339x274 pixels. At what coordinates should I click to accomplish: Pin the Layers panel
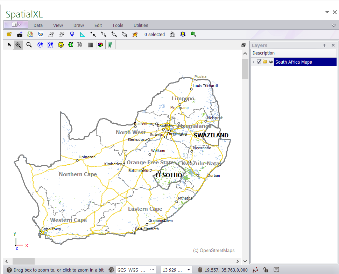(x=324, y=45)
